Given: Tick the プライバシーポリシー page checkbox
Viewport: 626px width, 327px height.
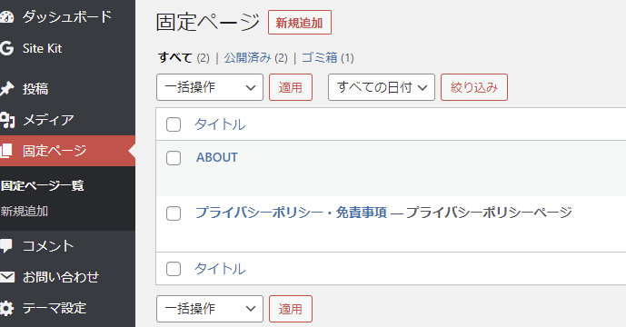Looking at the screenshot, I should (x=174, y=213).
